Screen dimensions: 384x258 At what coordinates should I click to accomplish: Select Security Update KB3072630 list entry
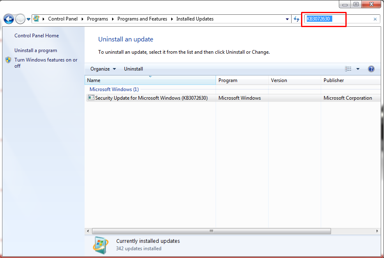tap(151, 98)
